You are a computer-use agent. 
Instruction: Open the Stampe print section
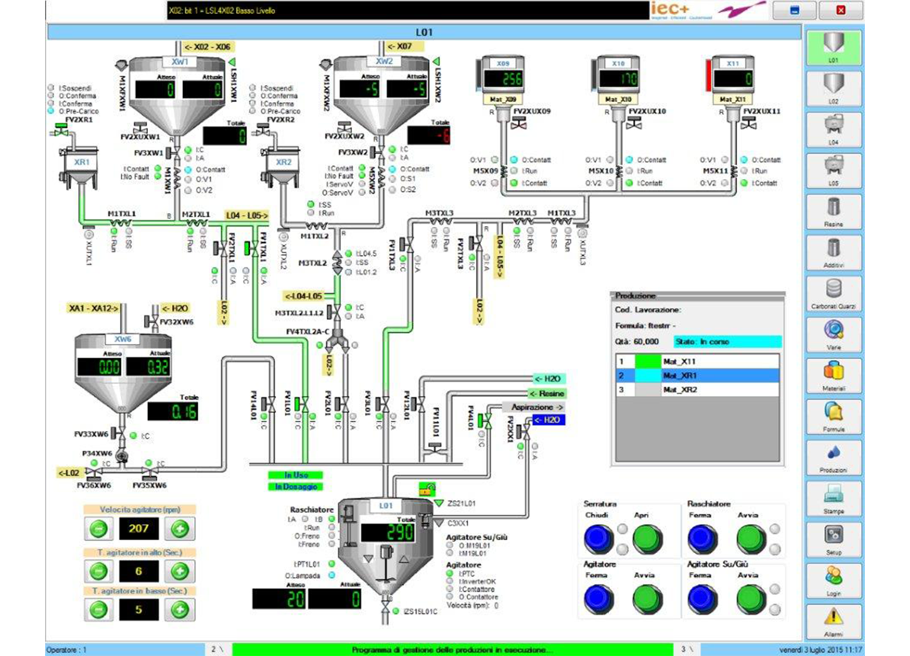click(x=833, y=497)
